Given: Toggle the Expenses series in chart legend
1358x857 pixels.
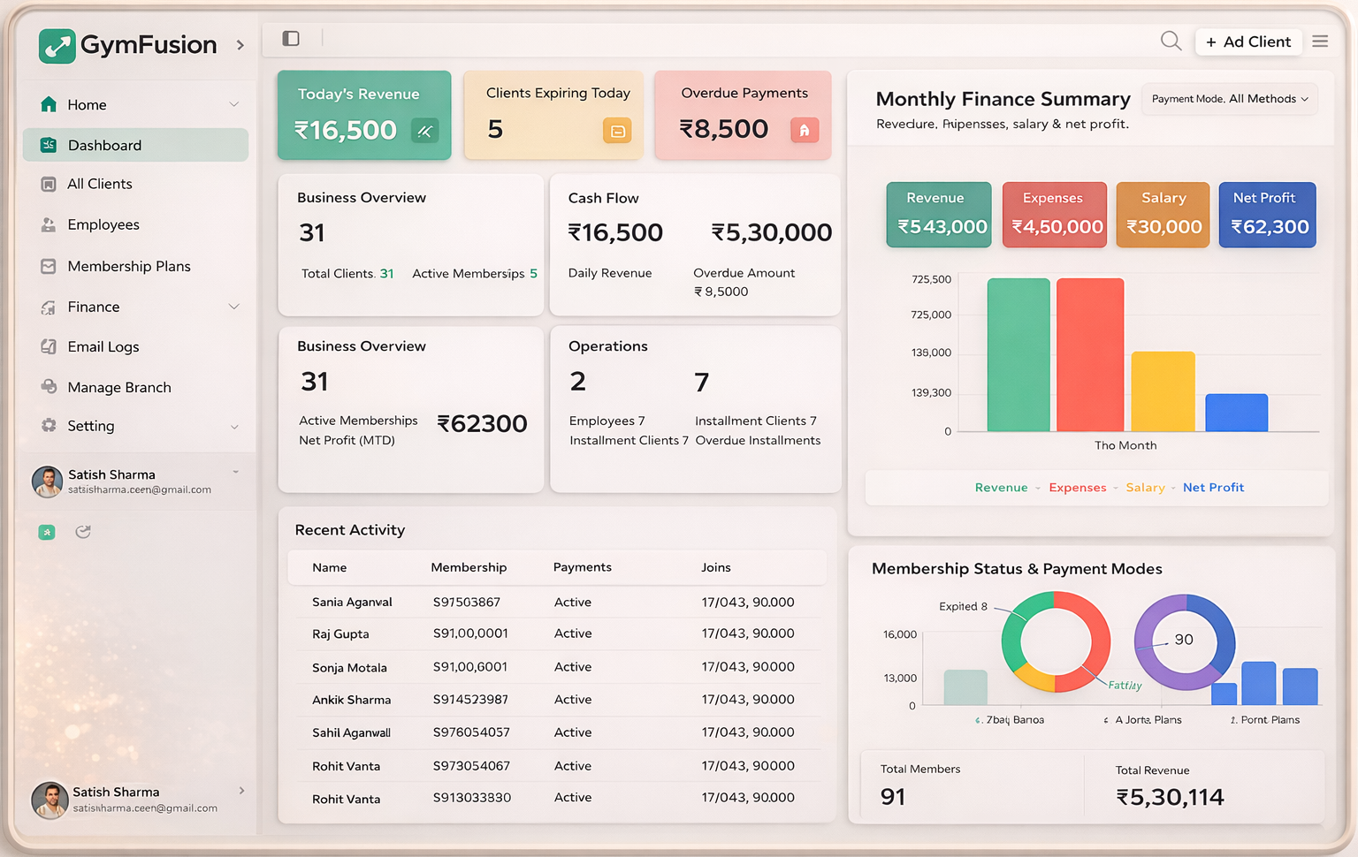Looking at the screenshot, I should (x=1077, y=488).
